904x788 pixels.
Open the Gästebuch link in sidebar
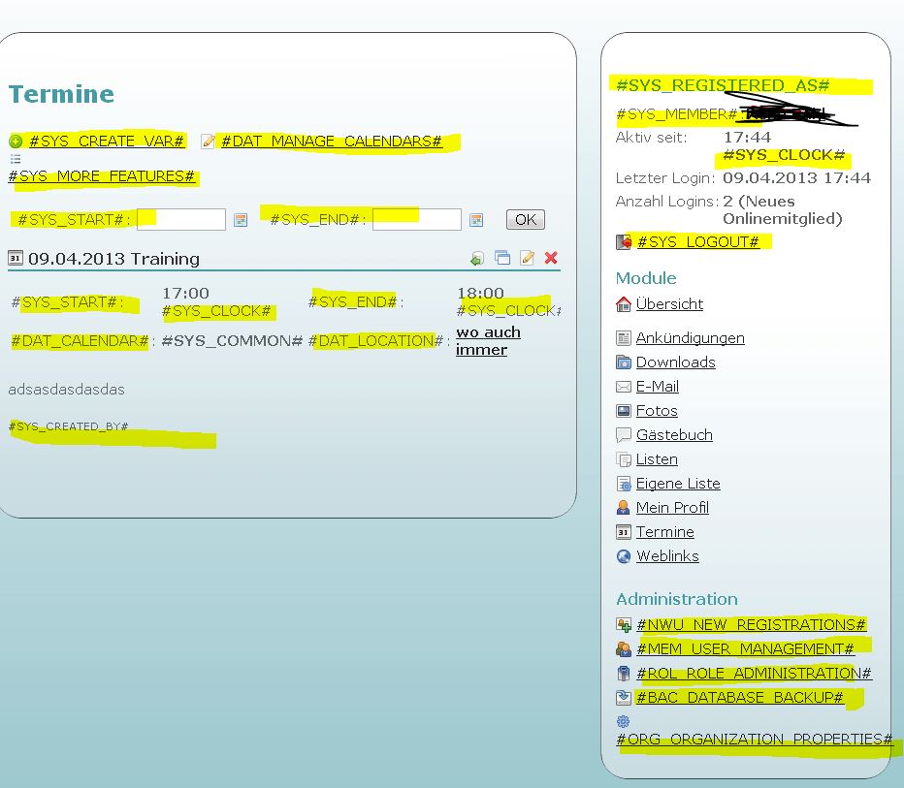pyautogui.click(x=674, y=435)
